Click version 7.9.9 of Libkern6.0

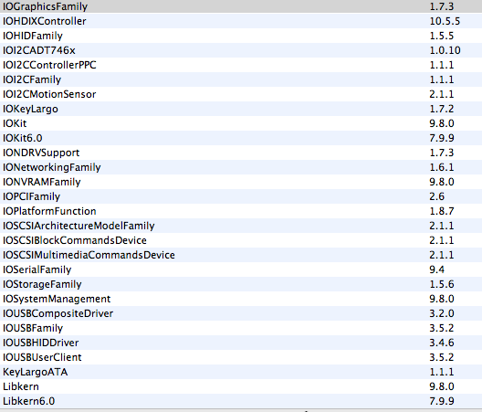[x=442, y=401]
